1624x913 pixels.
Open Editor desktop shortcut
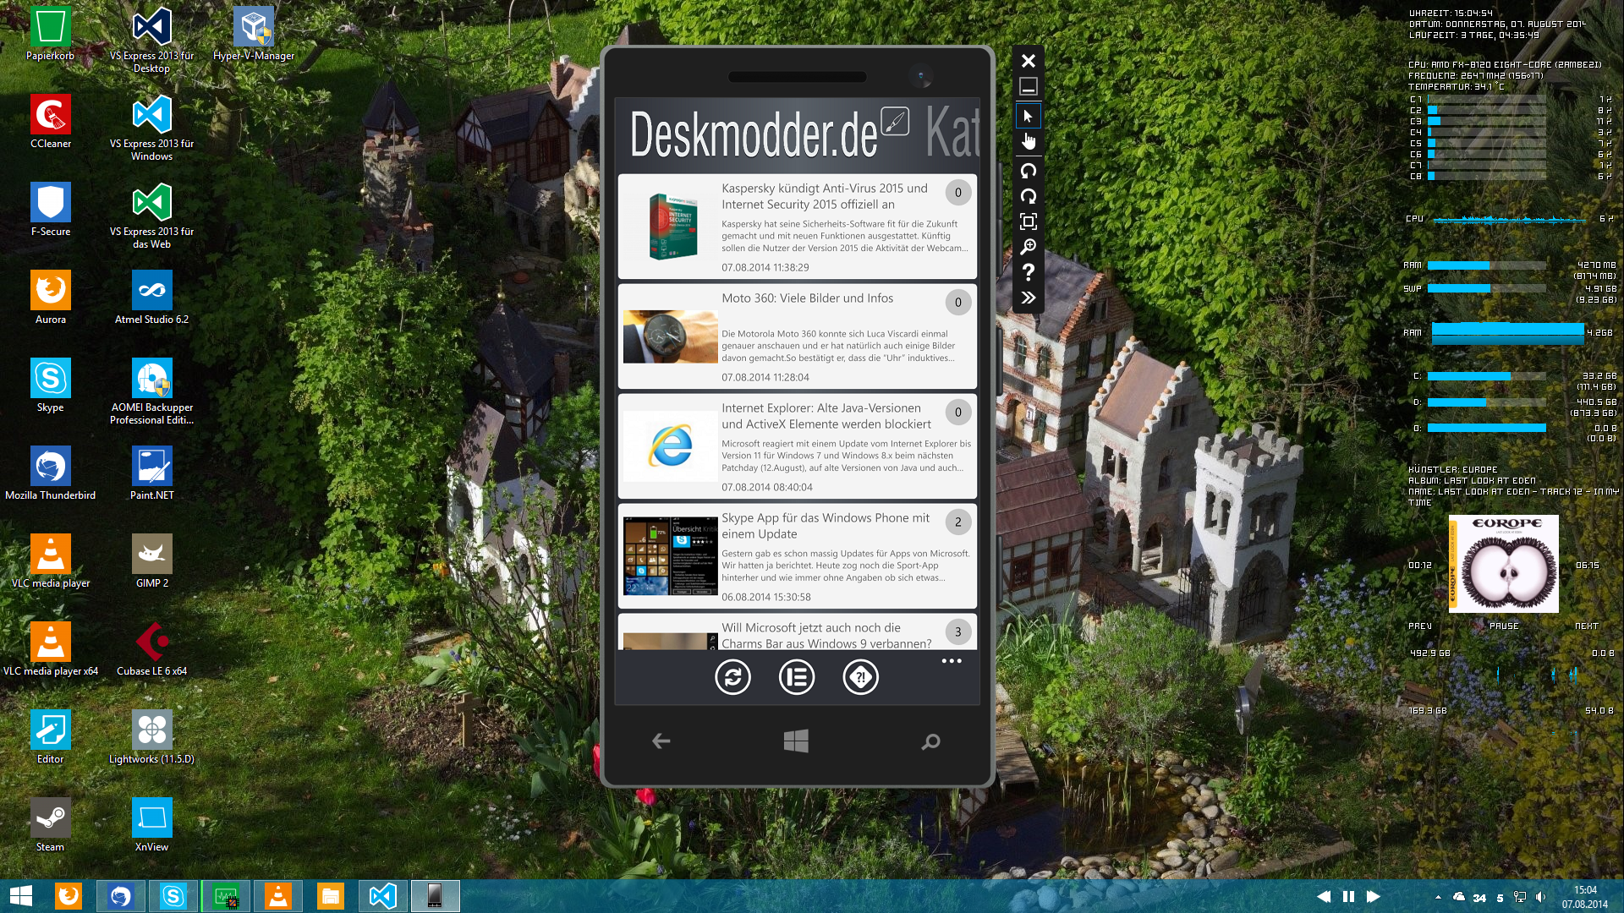(x=51, y=737)
